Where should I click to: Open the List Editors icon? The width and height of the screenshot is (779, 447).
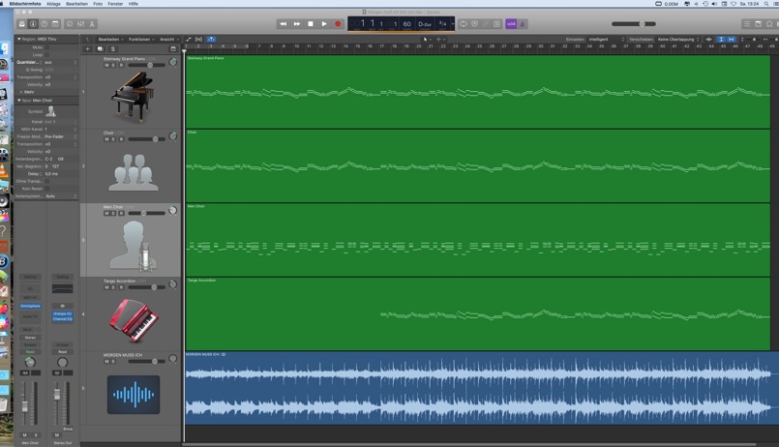click(747, 24)
